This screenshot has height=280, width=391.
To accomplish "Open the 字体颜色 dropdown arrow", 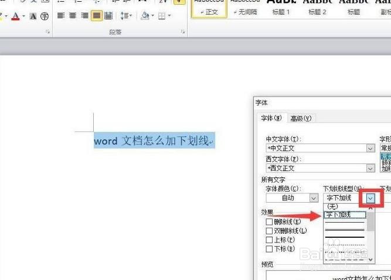I will click(314, 199).
